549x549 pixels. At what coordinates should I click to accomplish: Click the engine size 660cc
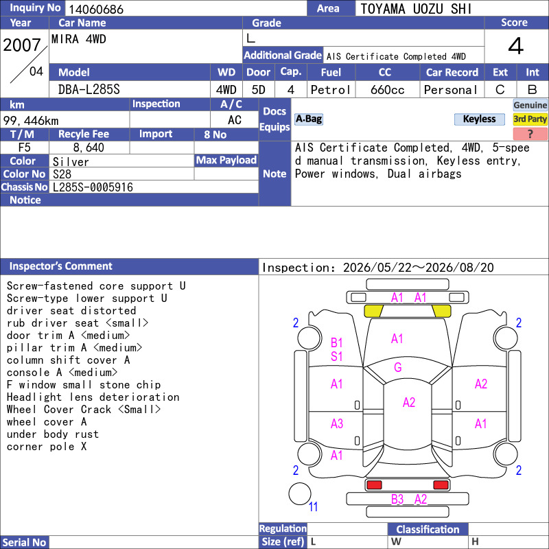[x=388, y=90]
